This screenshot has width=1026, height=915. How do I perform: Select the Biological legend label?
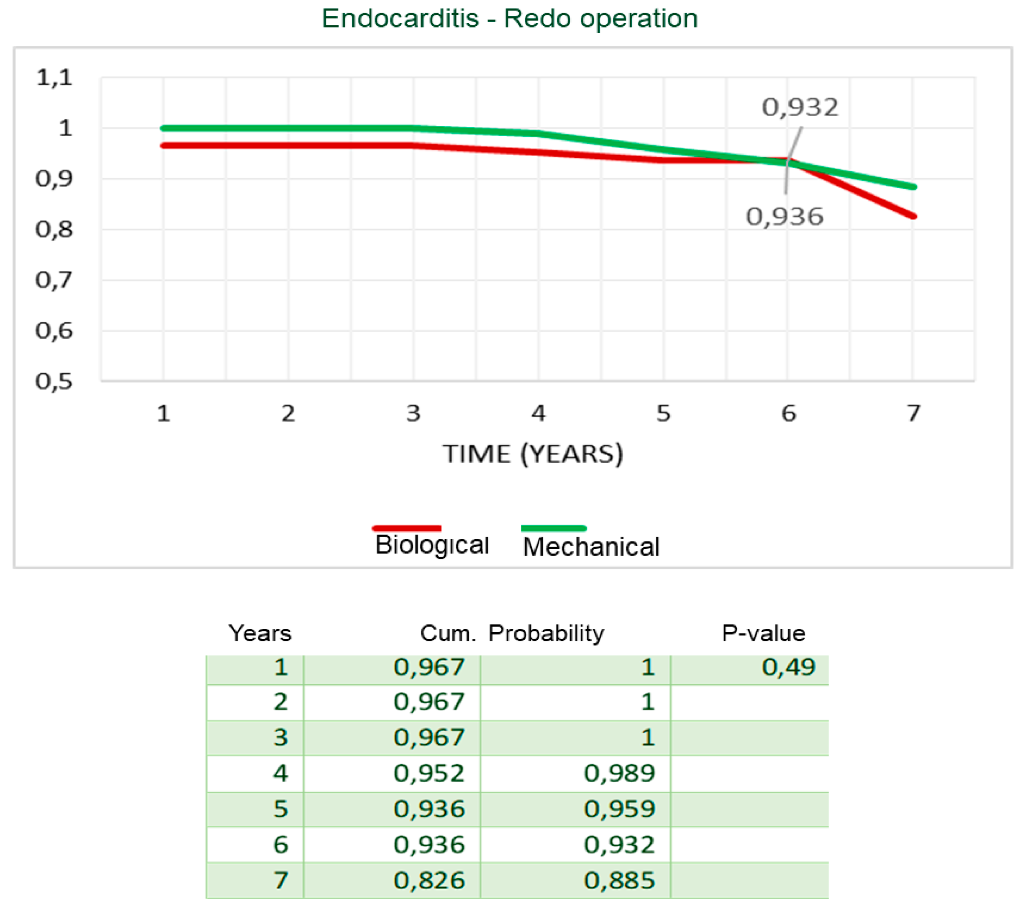point(432,545)
